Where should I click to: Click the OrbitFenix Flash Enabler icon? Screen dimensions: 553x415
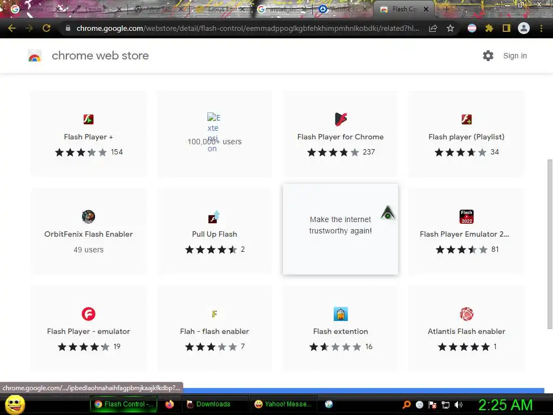point(89,216)
